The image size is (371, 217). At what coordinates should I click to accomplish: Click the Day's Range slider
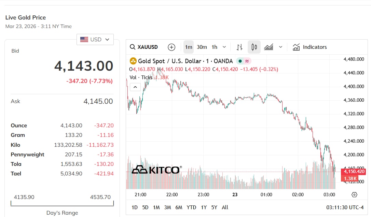coord(62,204)
